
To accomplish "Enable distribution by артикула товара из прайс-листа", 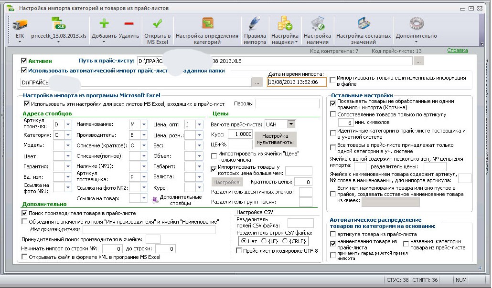I will tap(333, 234).
